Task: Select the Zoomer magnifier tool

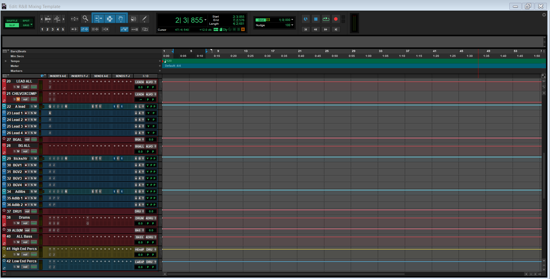Action: 85,19
